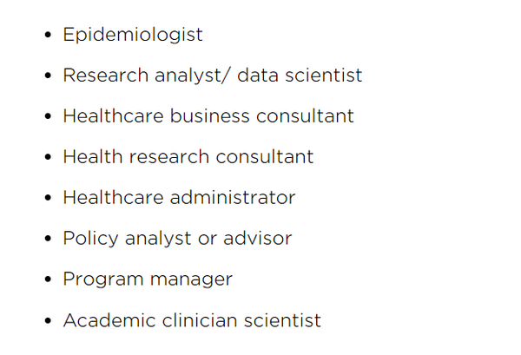The width and height of the screenshot is (521, 355).
Task: Click the bullet before Policy analyst
Action: 48,239
